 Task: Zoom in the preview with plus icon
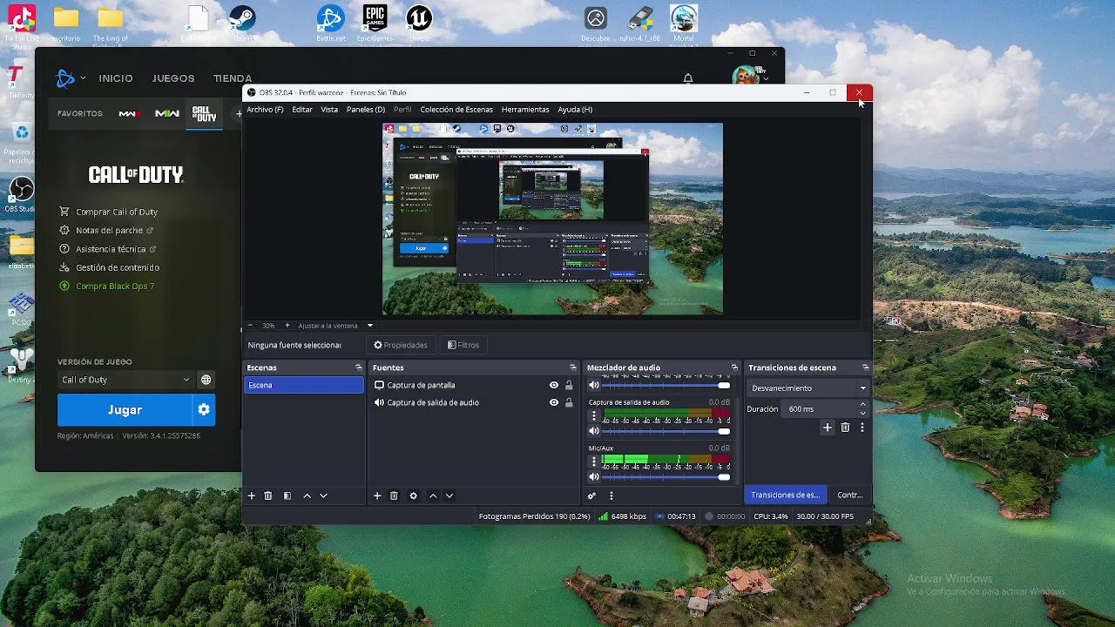[287, 326]
